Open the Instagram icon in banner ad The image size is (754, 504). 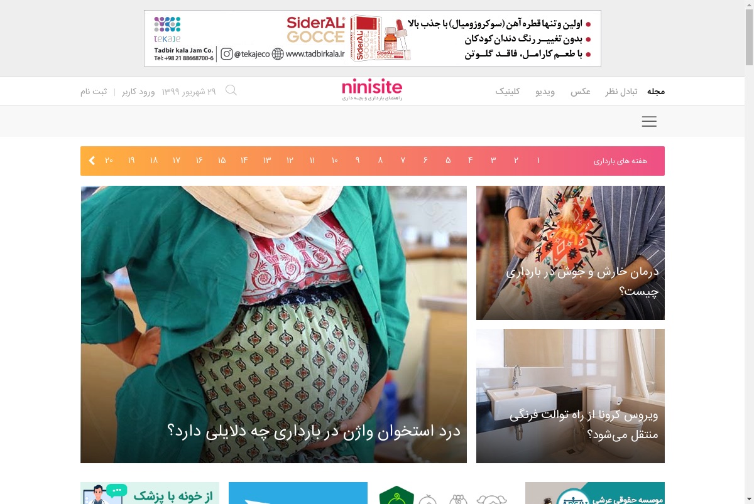click(x=227, y=54)
